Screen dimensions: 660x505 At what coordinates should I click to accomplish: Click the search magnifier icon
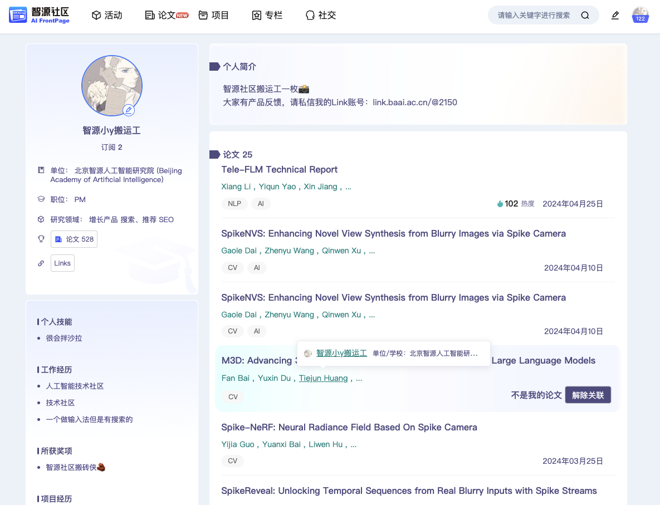585,16
